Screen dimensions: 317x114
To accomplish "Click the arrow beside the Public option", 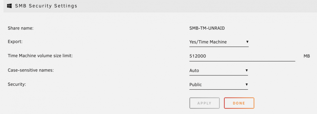I will pyautogui.click(x=247, y=84).
